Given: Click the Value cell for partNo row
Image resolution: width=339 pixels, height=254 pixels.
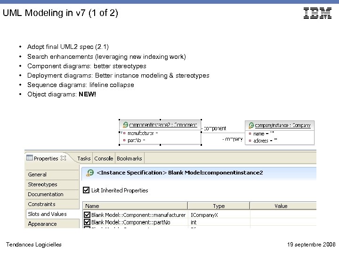Looking at the screenshot, I should click(x=283, y=222).
